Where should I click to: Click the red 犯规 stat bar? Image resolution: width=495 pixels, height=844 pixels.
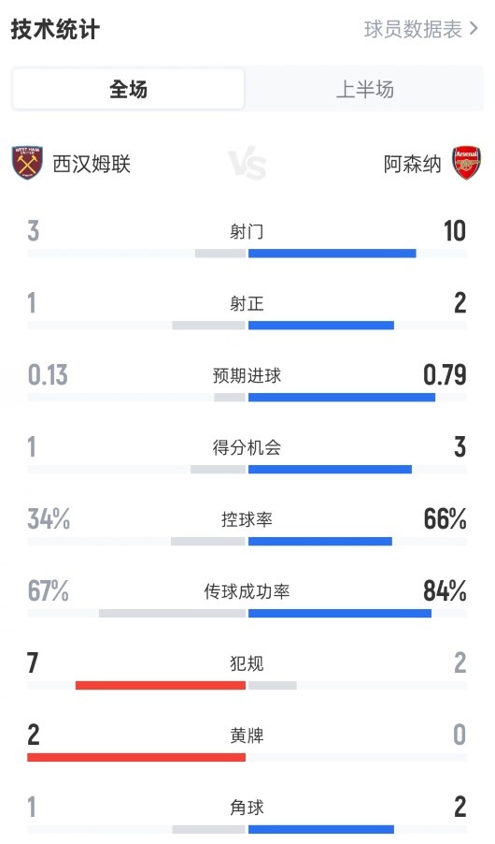[160, 685]
